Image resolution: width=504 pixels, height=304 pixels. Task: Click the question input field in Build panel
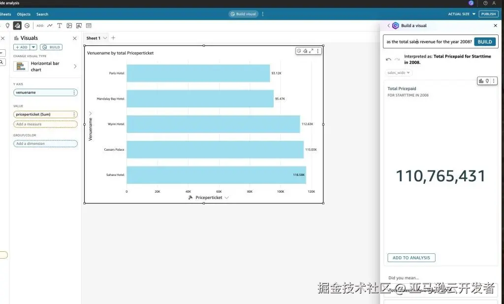tap(429, 41)
